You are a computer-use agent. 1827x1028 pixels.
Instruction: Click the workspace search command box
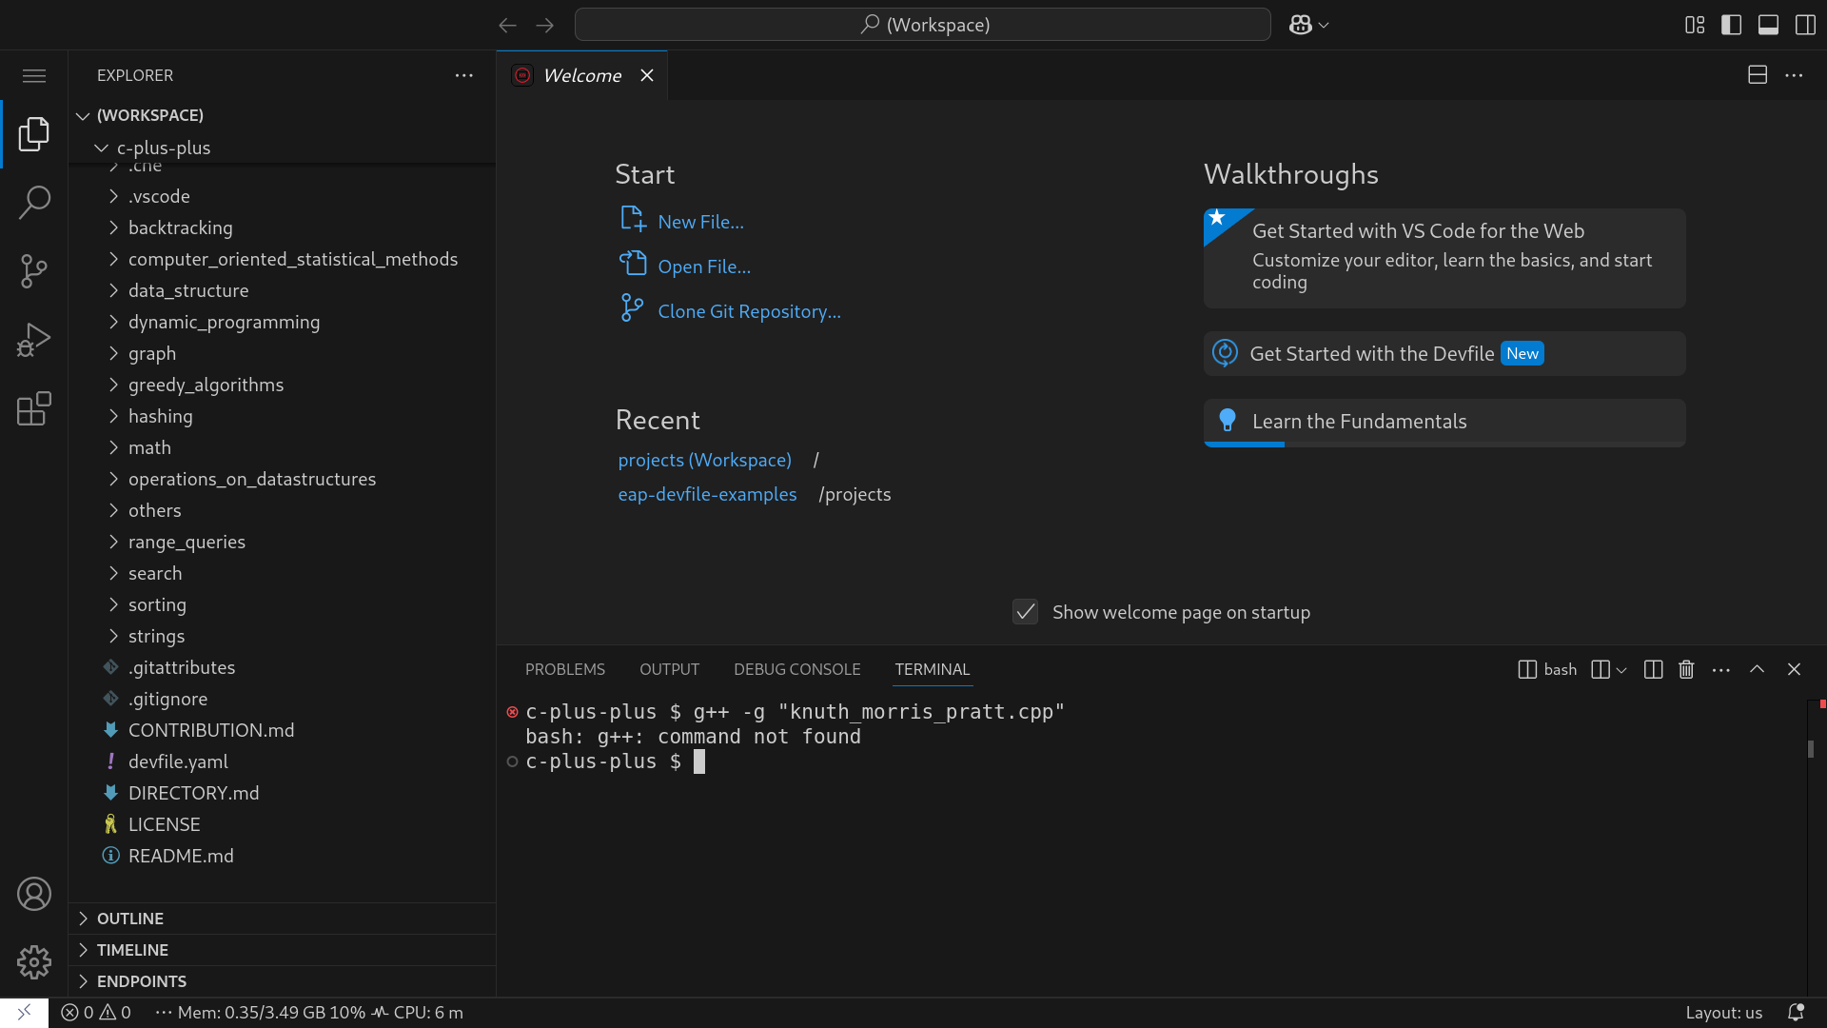click(922, 25)
